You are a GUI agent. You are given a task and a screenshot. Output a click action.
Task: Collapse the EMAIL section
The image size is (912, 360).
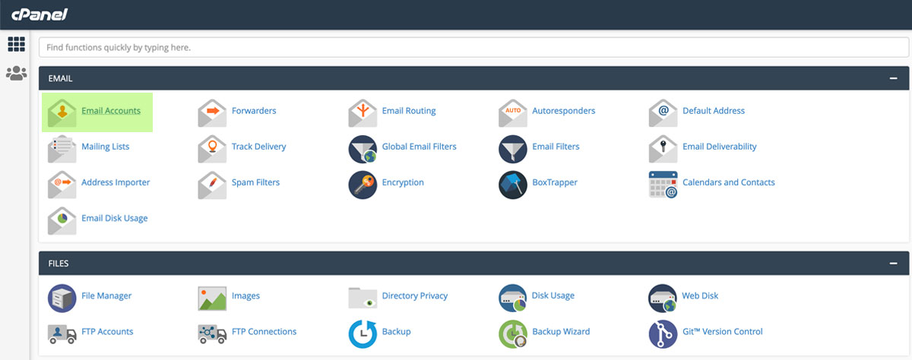(894, 78)
